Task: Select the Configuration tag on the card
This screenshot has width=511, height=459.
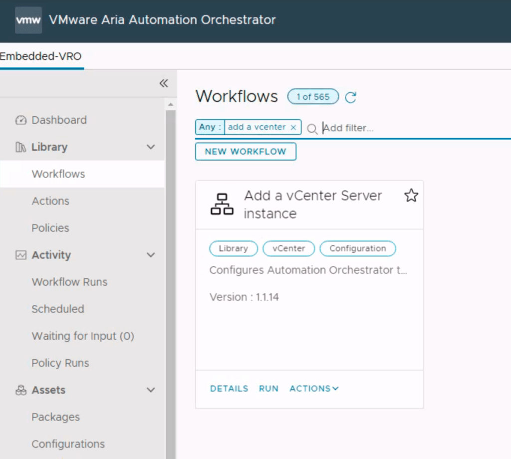Action: pyautogui.click(x=357, y=248)
